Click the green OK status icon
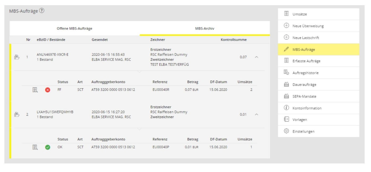 (x=48, y=147)
